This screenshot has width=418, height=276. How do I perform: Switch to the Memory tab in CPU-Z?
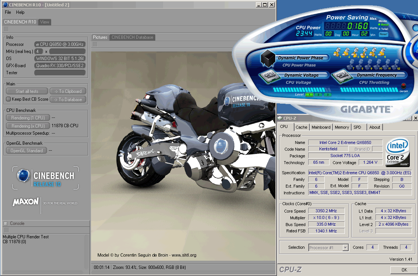click(x=341, y=127)
